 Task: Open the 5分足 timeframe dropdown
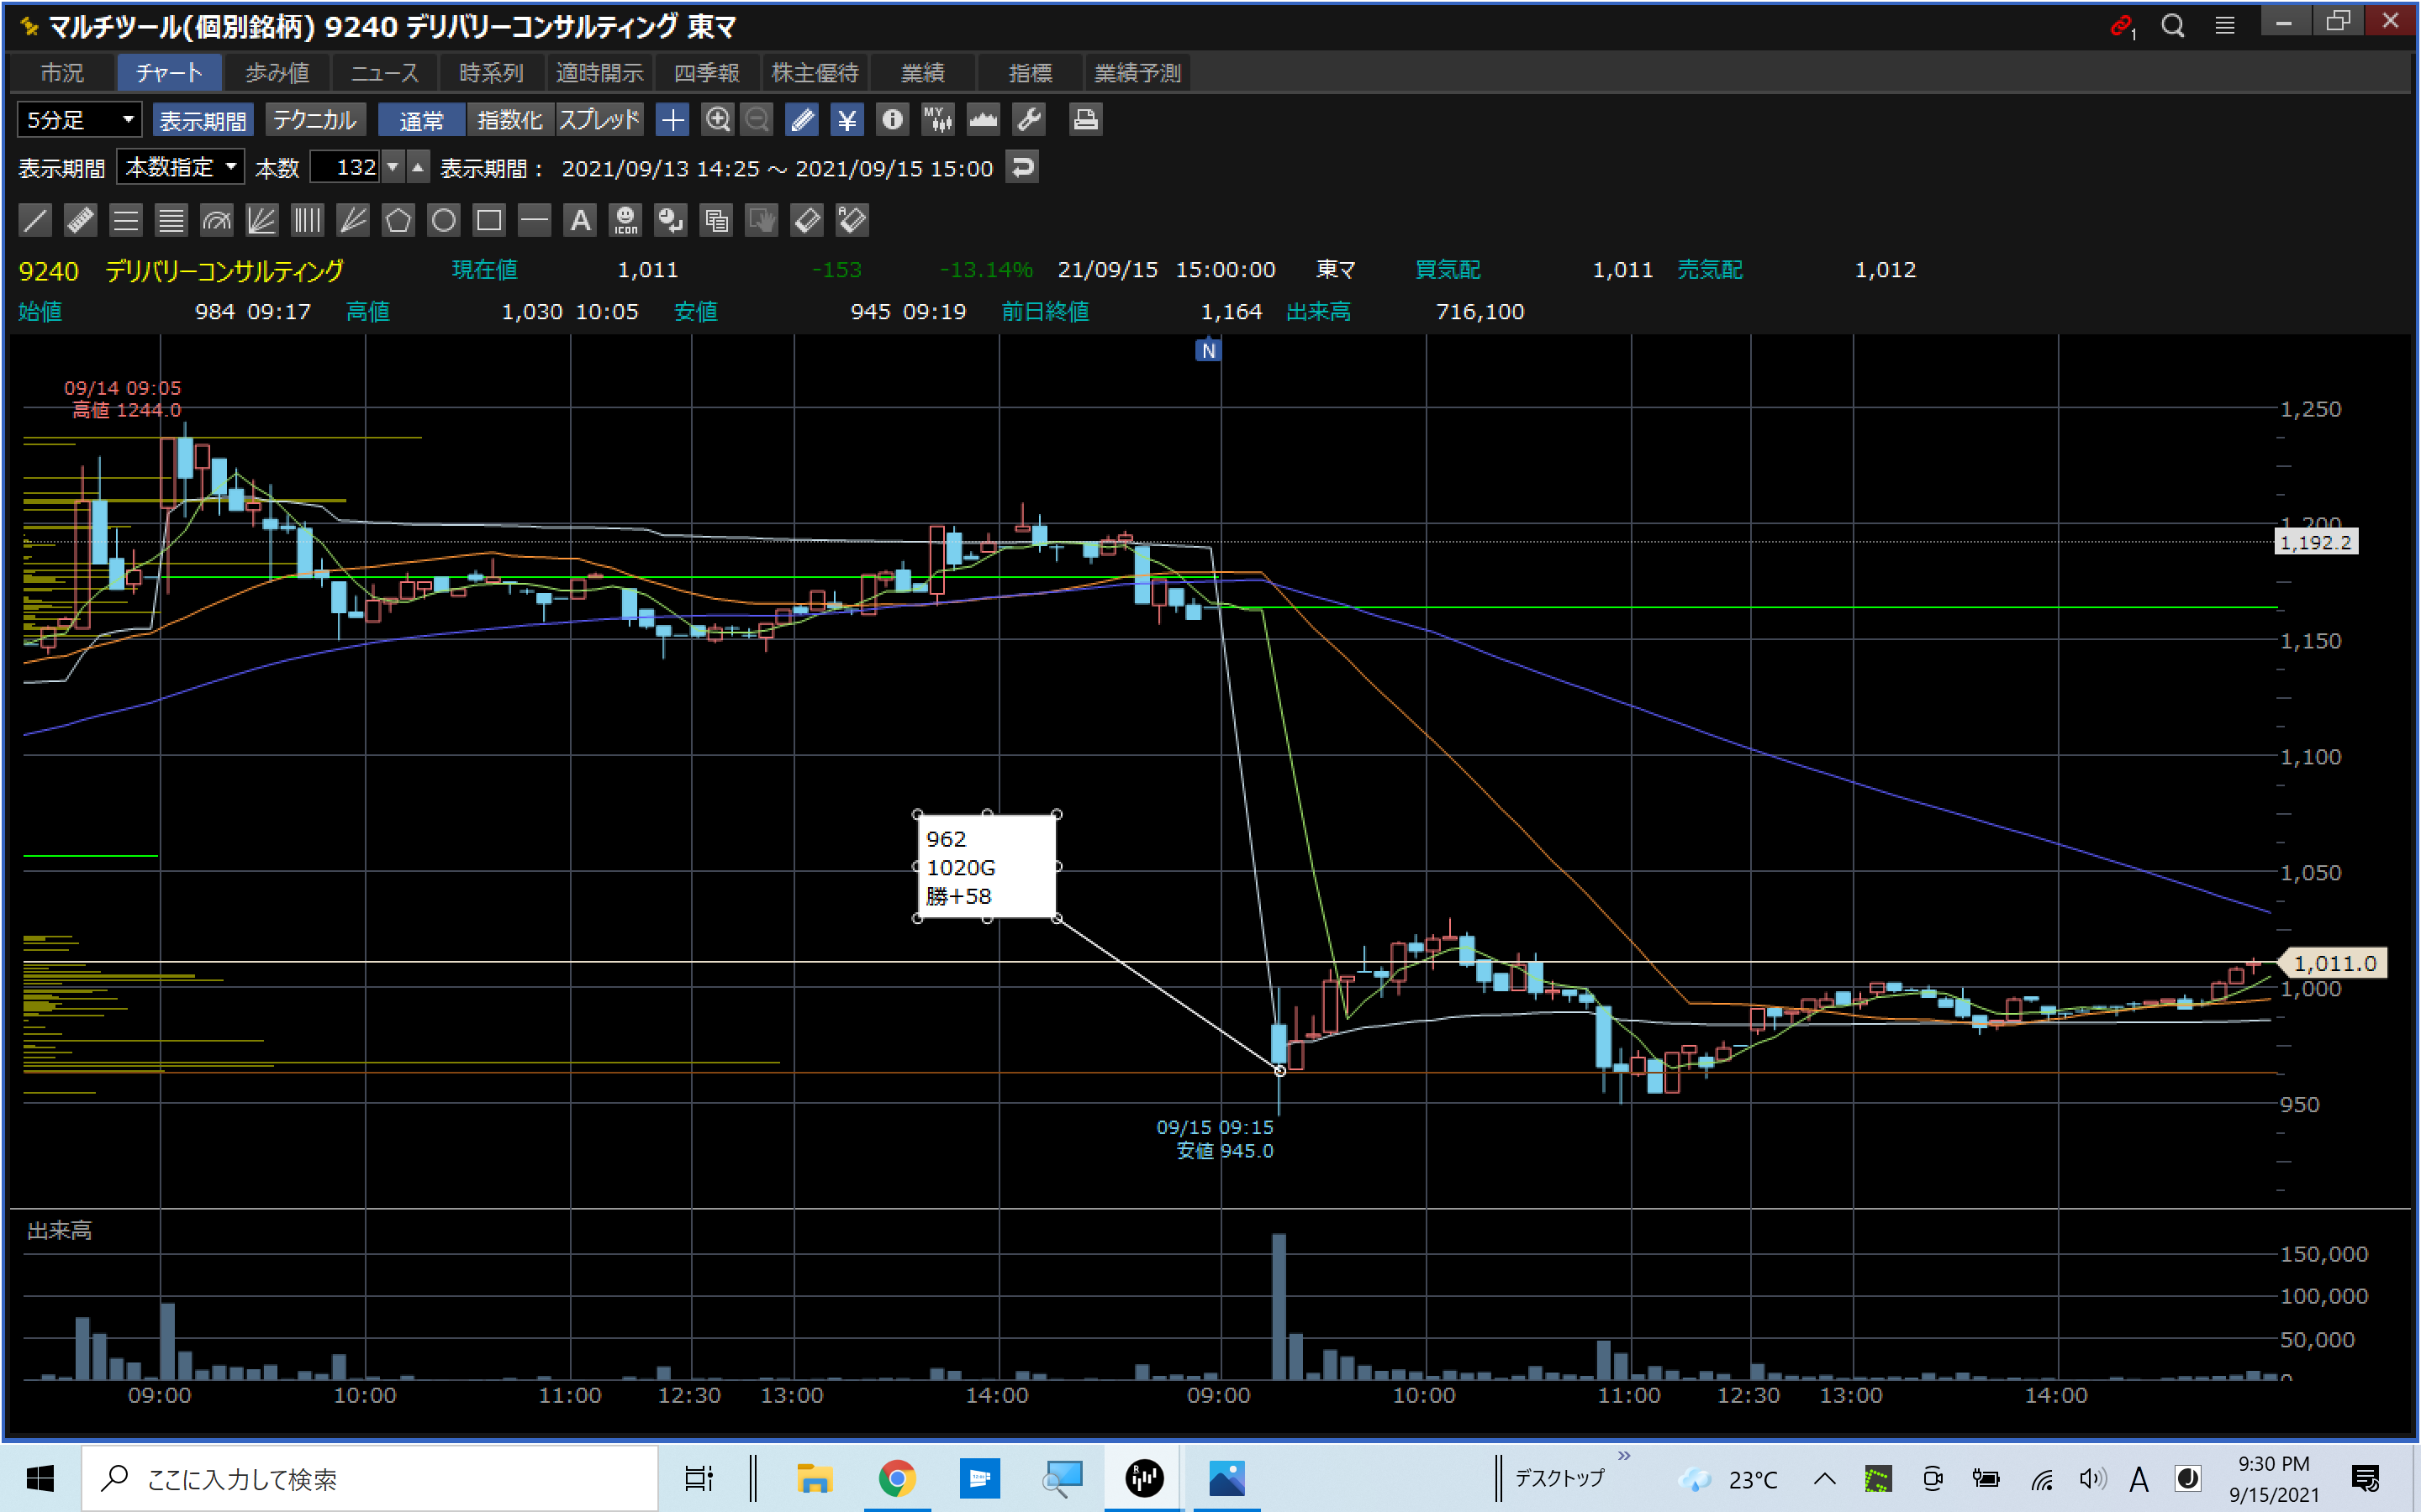point(79,120)
